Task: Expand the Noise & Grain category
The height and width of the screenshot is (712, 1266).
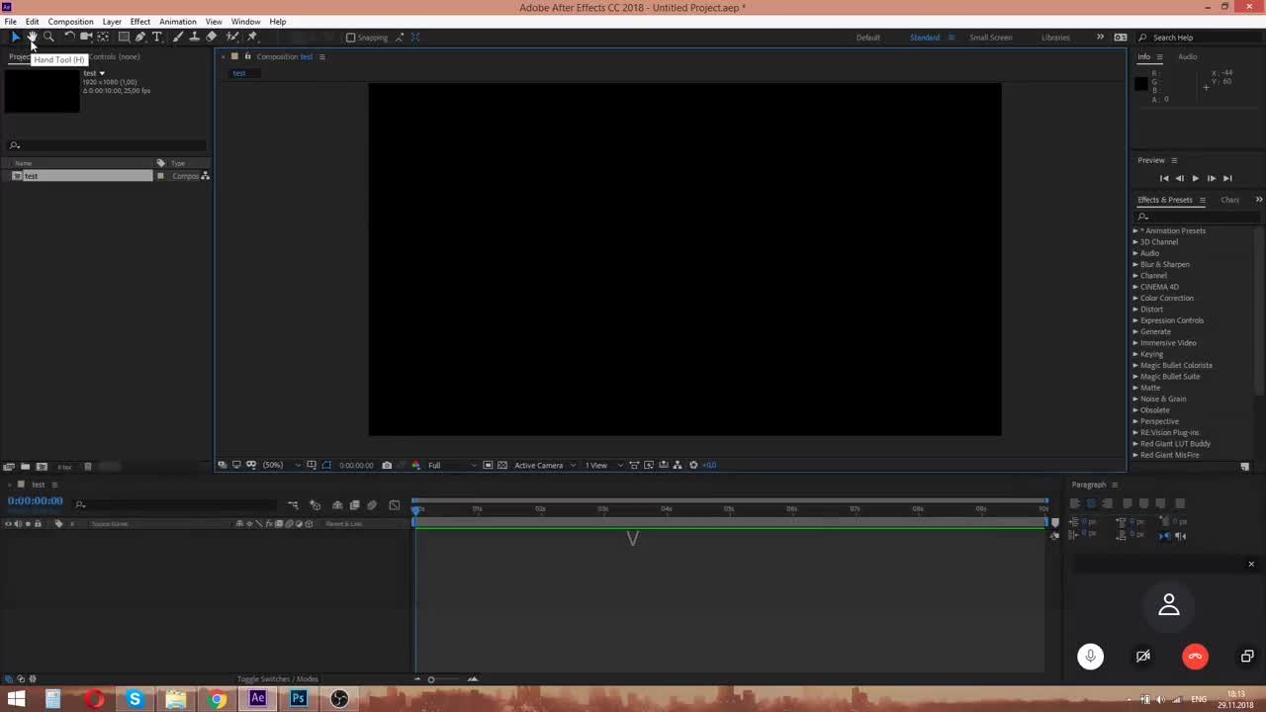Action: coord(1135,399)
